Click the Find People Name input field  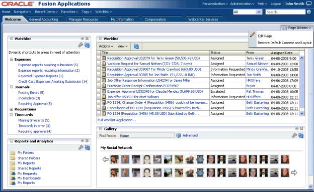(147, 135)
